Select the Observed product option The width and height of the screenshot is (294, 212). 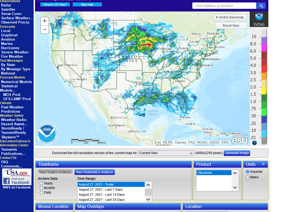click(214, 173)
